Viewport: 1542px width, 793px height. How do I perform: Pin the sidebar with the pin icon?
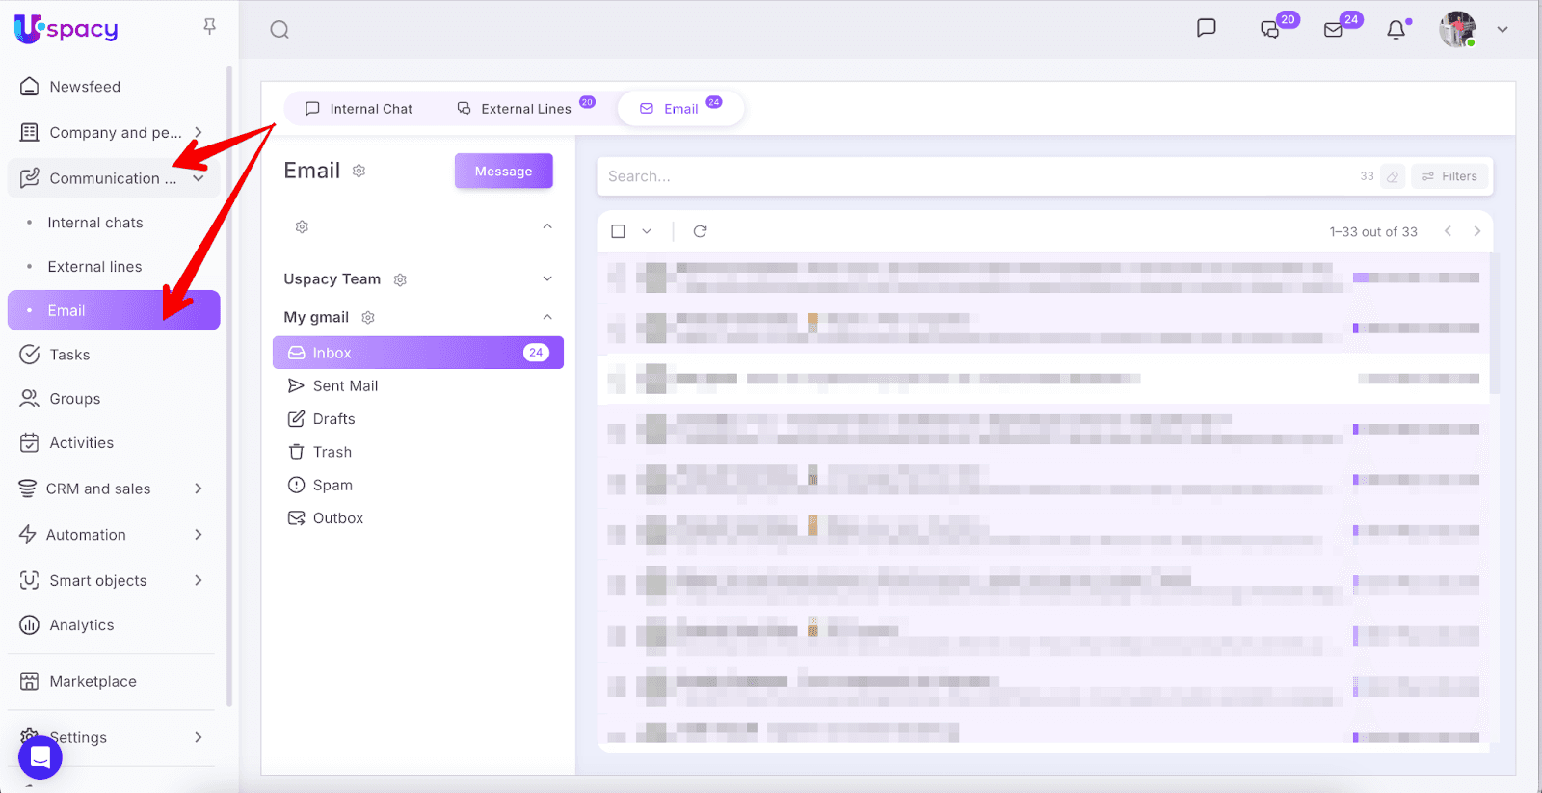click(209, 27)
